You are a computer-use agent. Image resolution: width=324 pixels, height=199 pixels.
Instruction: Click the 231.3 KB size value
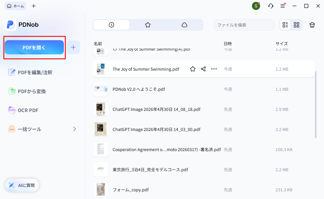(284, 190)
